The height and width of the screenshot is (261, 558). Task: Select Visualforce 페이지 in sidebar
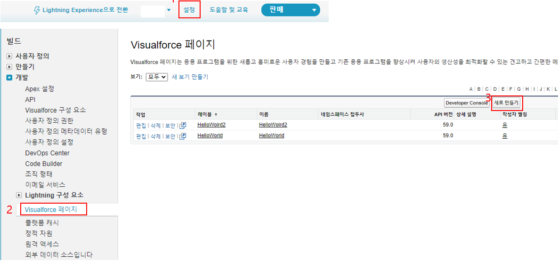(50, 209)
